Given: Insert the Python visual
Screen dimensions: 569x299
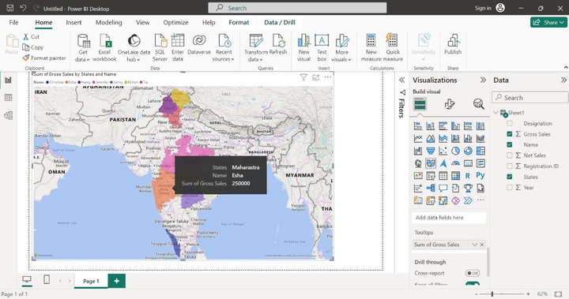Looking at the screenshot, I should [480, 176].
